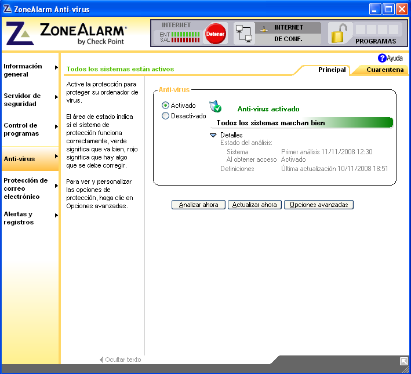Screen dimensions: 411x374
Task: Click the Al obtener acceso label
Action: pos(252,159)
